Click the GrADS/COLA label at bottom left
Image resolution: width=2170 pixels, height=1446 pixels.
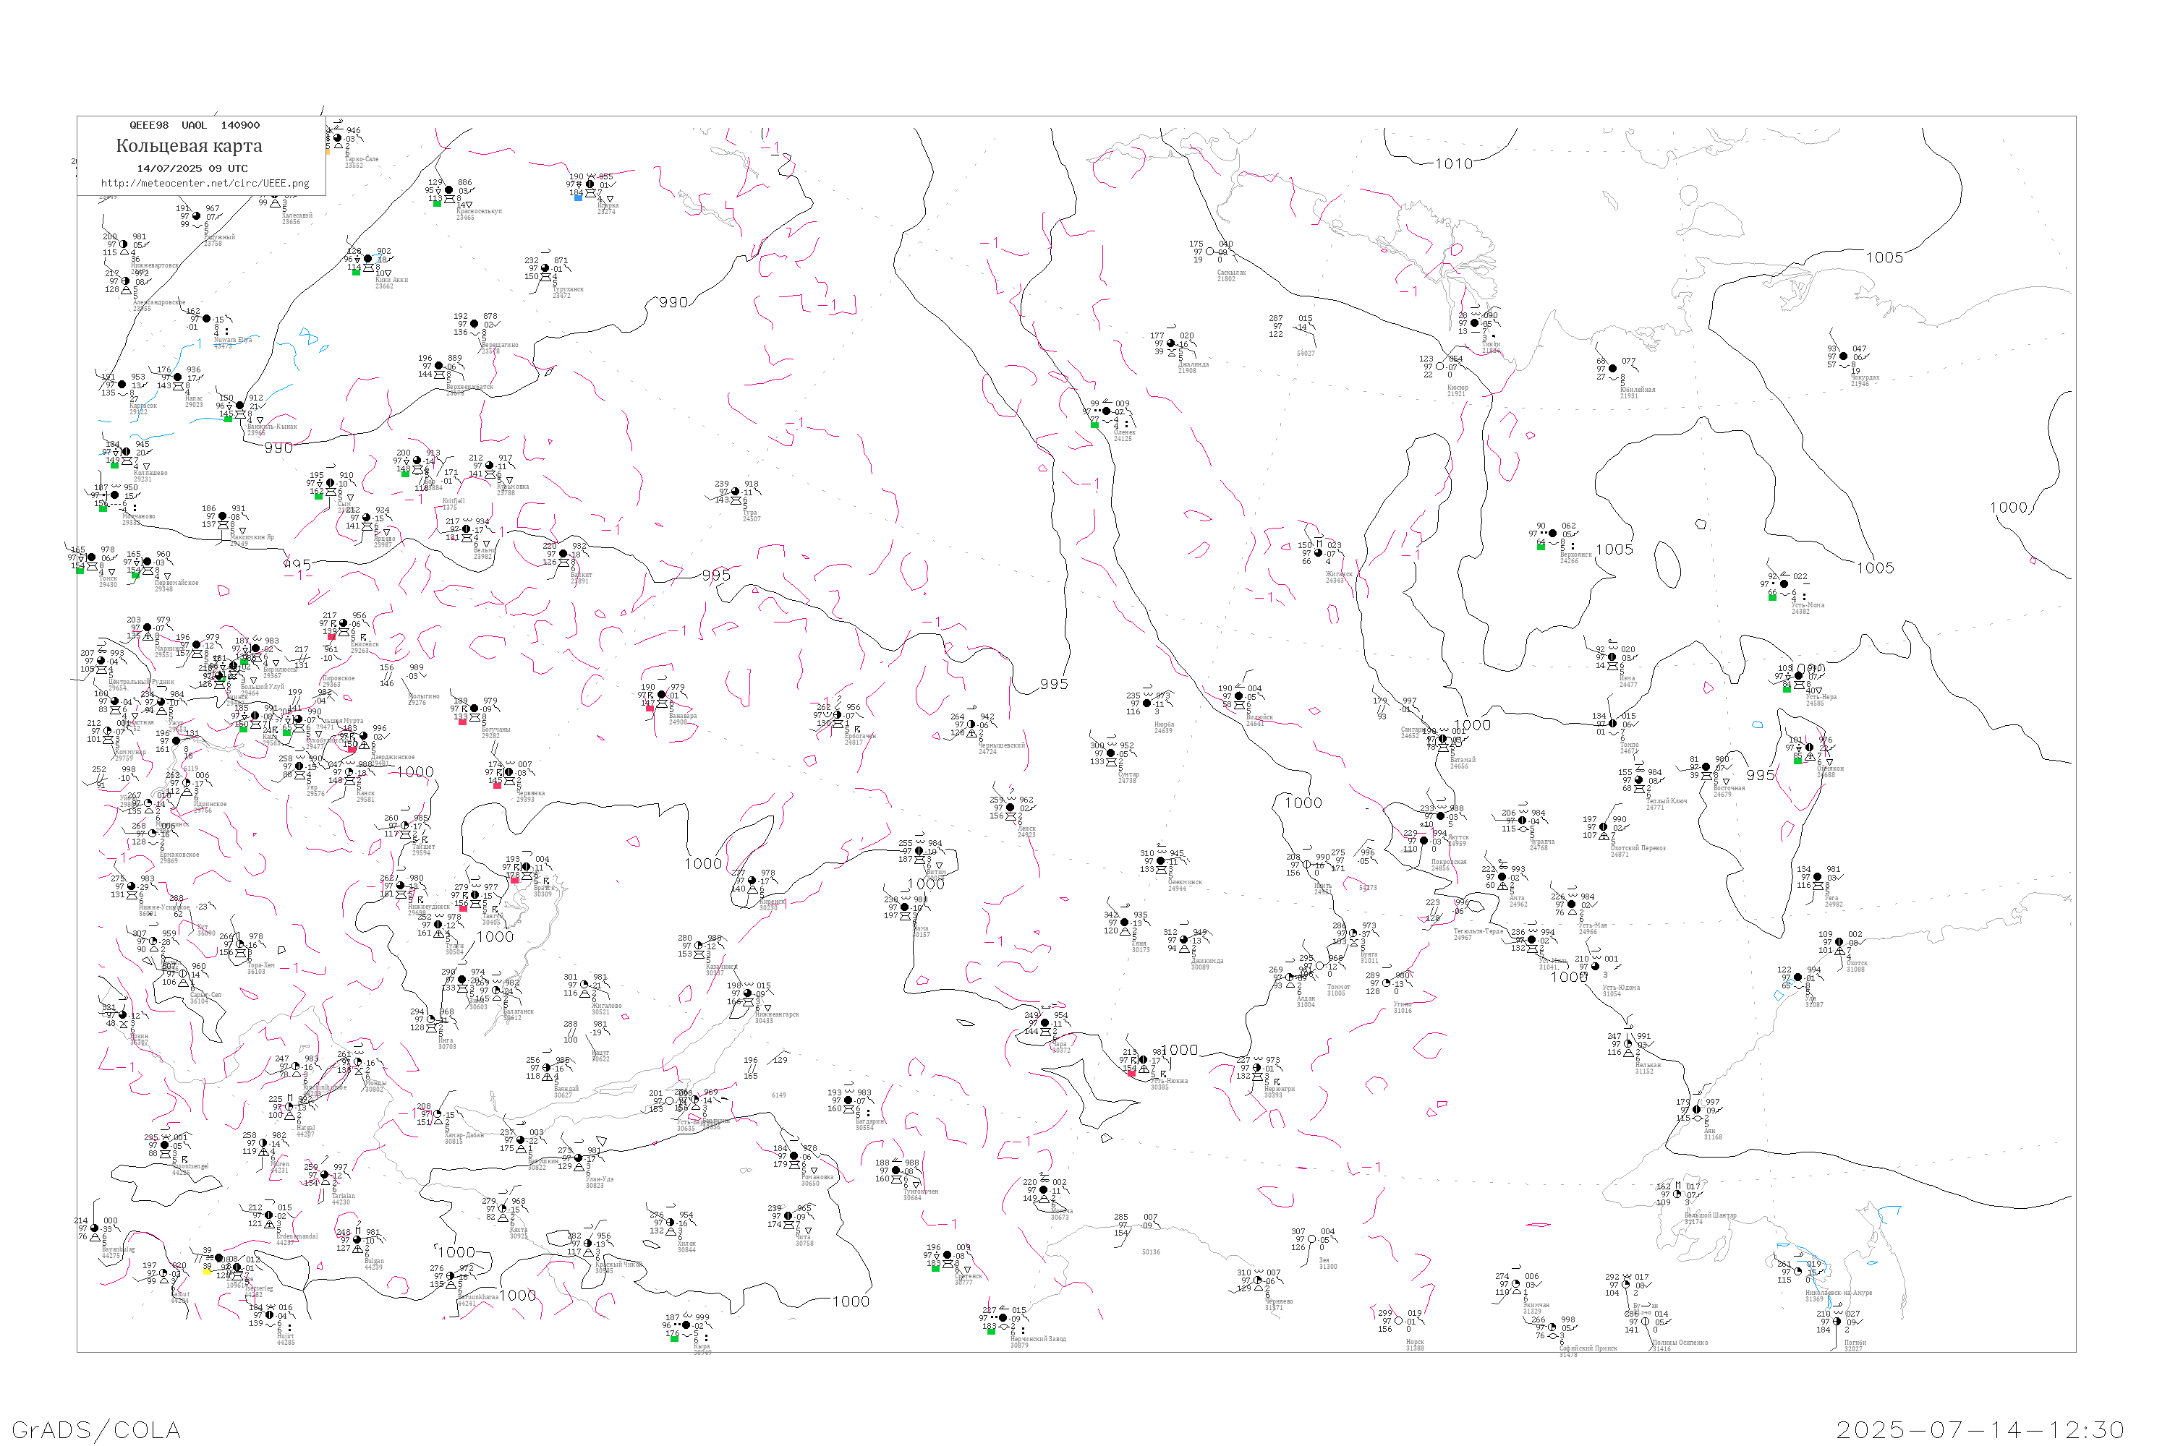click(x=96, y=1429)
